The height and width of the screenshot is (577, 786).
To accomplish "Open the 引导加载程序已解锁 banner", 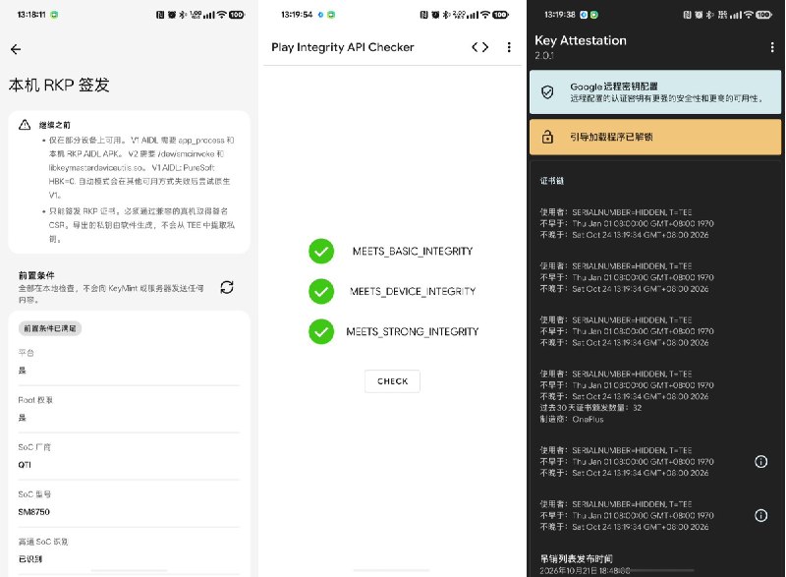I will point(655,137).
